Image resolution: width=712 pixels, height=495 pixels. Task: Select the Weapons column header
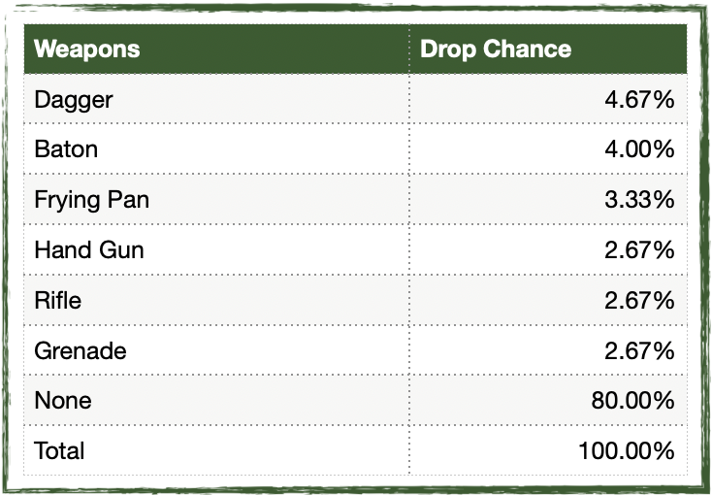[x=216, y=49]
